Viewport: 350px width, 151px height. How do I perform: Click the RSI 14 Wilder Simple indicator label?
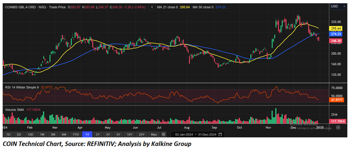[22, 88]
